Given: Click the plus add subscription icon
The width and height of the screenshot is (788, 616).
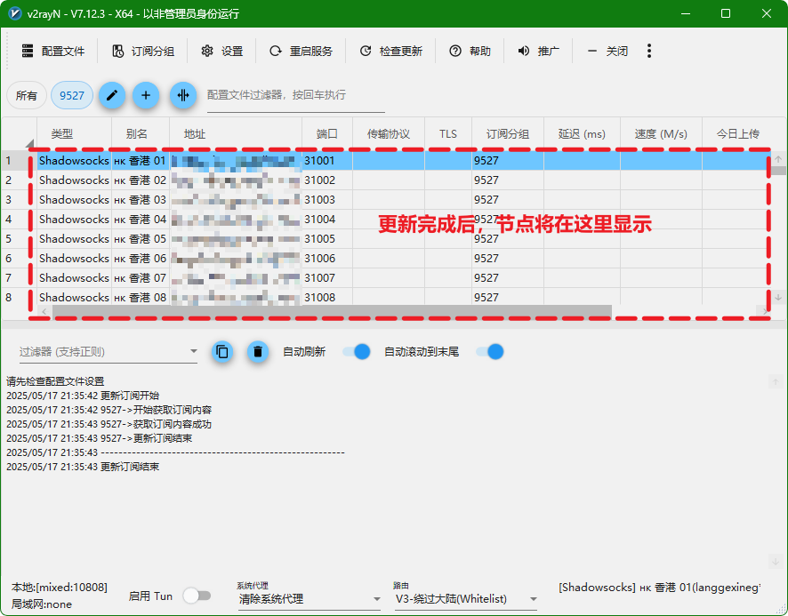Looking at the screenshot, I should click(x=146, y=95).
